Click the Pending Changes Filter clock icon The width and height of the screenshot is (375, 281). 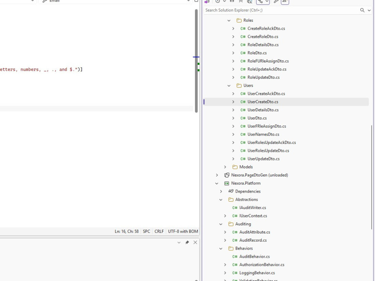tap(217, 1)
